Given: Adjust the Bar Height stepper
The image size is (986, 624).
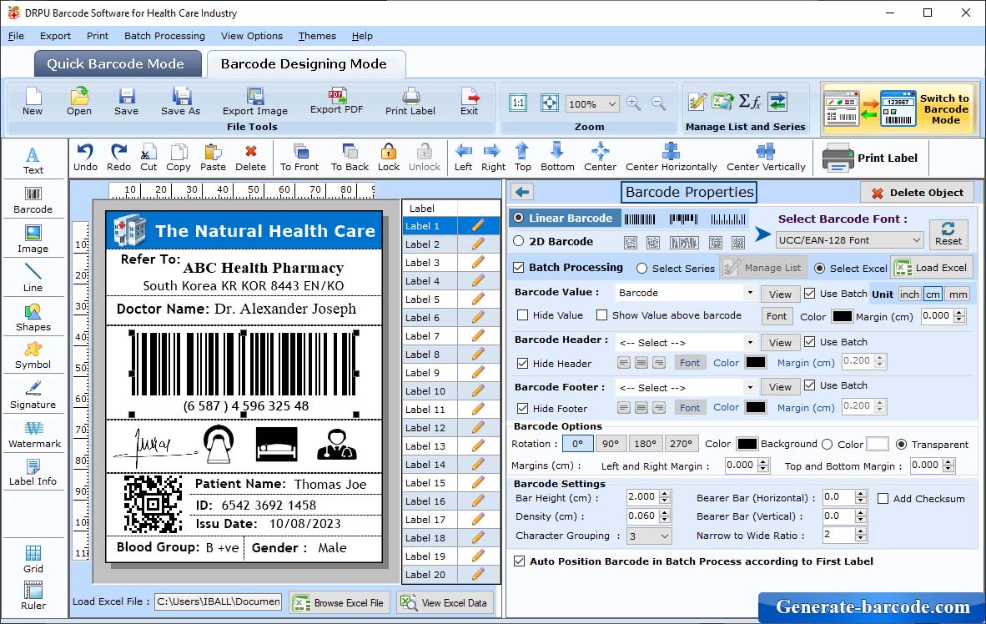Looking at the screenshot, I should click(x=666, y=497).
